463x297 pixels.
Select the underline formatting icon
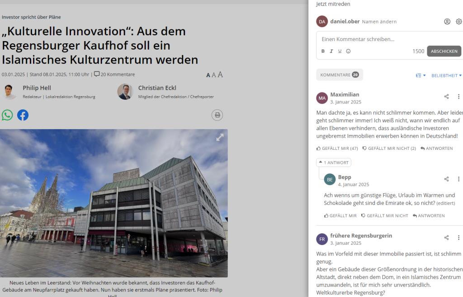(x=340, y=51)
